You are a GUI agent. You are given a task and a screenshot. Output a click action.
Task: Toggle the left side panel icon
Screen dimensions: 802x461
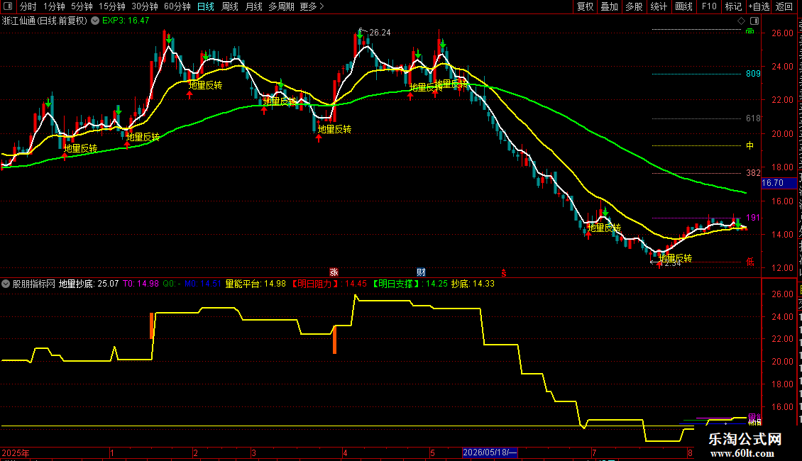point(8,6)
